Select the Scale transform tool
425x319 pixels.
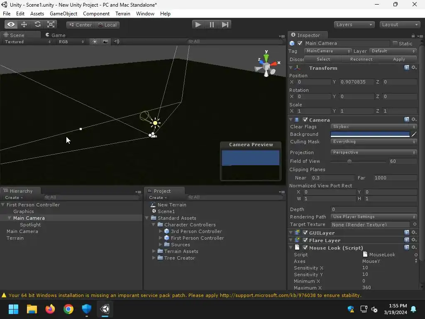[51, 25]
